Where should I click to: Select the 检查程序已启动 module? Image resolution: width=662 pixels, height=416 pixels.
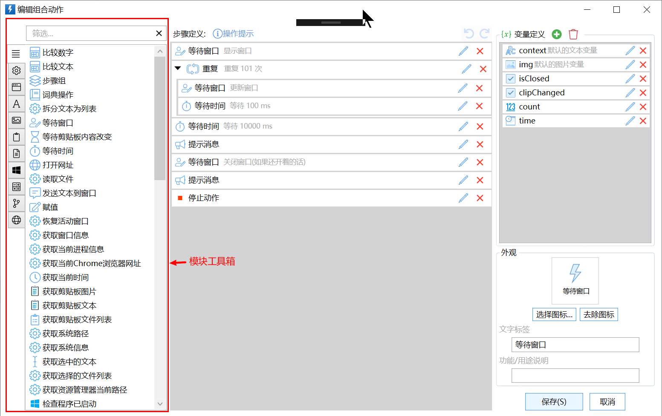point(63,404)
